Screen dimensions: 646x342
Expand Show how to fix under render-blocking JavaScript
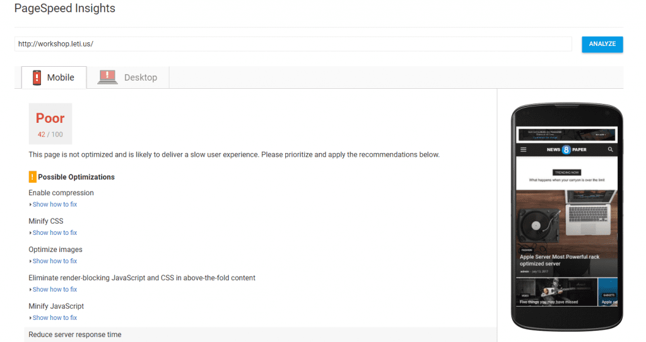pos(54,289)
